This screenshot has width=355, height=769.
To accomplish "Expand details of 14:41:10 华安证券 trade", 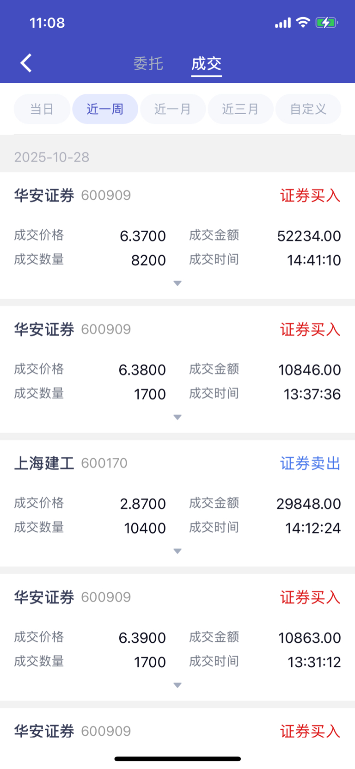I will pos(177,283).
